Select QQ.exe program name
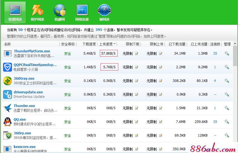 (x=20, y=119)
